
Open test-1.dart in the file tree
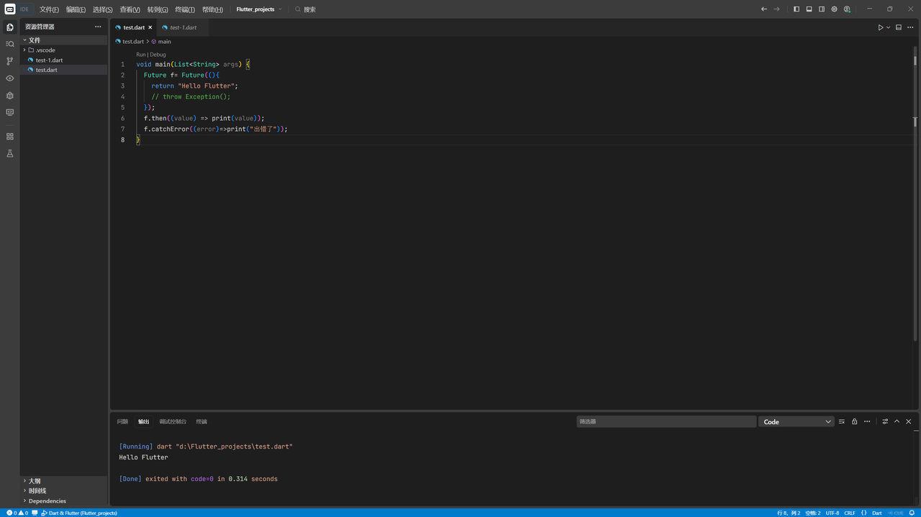click(x=63, y=60)
